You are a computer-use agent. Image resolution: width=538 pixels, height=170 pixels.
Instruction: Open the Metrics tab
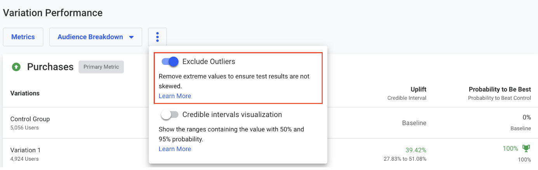(23, 37)
